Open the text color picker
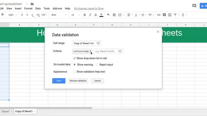 [x=101, y=15]
